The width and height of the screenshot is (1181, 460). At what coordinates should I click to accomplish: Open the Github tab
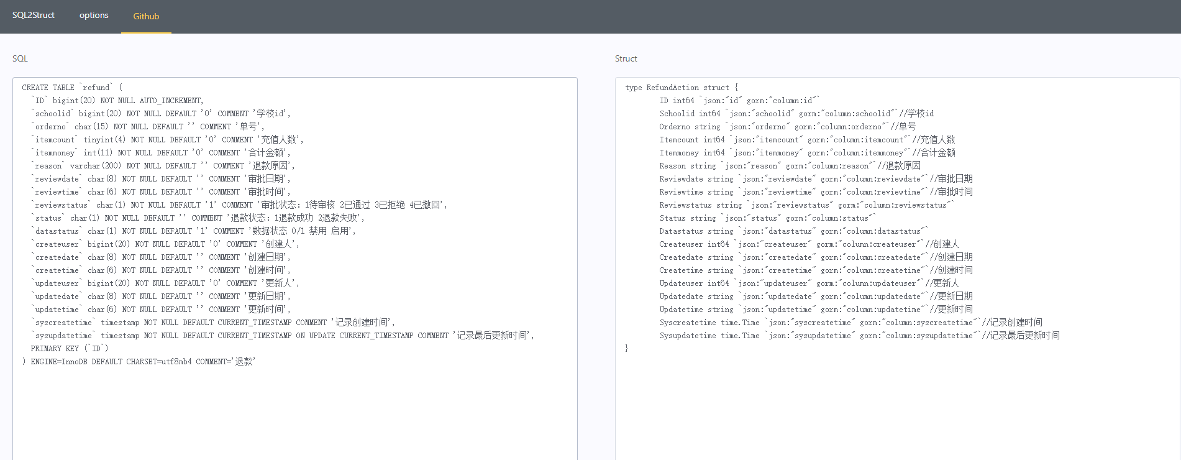pos(146,16)
